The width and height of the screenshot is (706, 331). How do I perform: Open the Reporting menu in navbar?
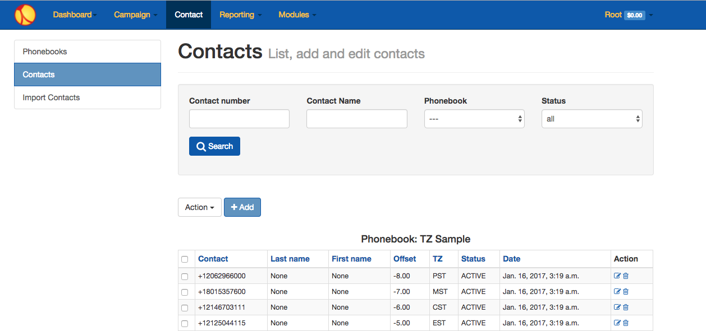[240, 15]
